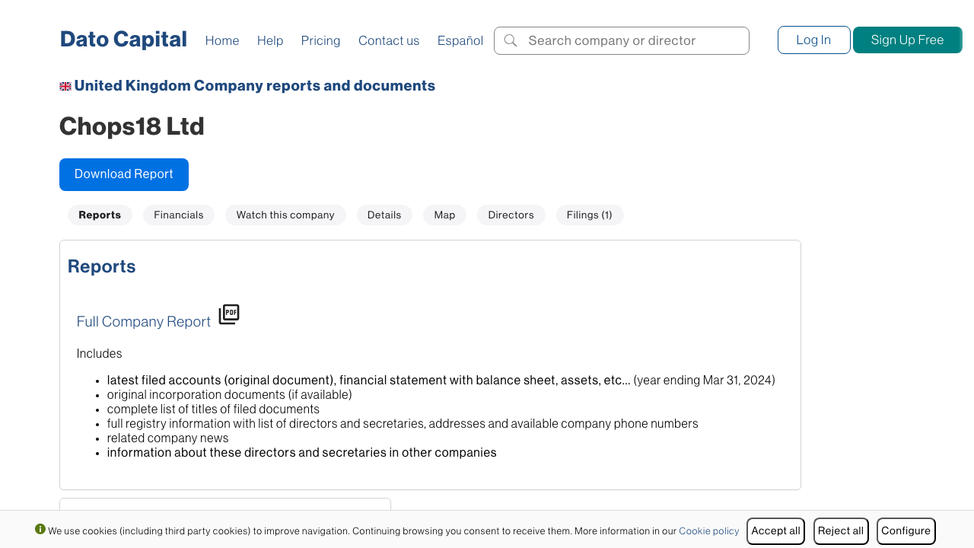Open the Pricing menu item

tap(320, 40)
